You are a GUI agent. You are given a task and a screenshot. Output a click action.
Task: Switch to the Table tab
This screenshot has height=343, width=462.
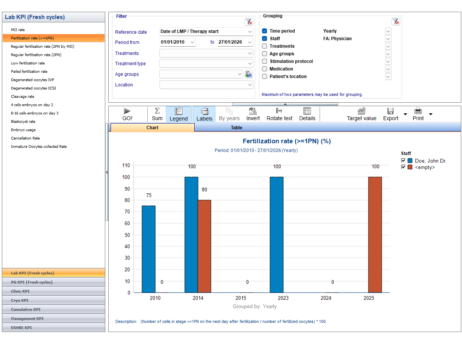click(237, 128)
